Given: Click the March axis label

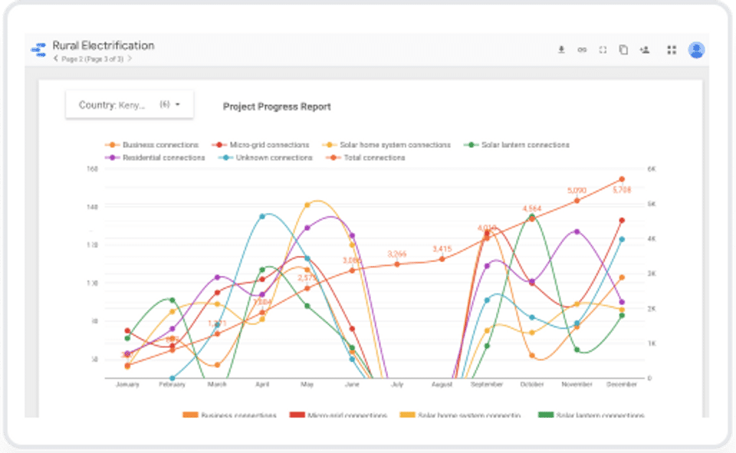Looking at the screenshot, I should point(217,385).
